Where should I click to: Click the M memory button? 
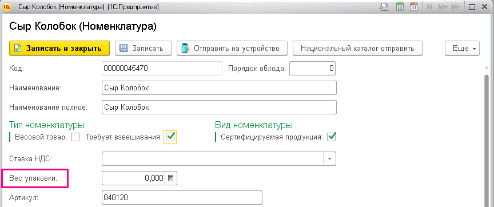pyautogui.click(x=429, y=7)
